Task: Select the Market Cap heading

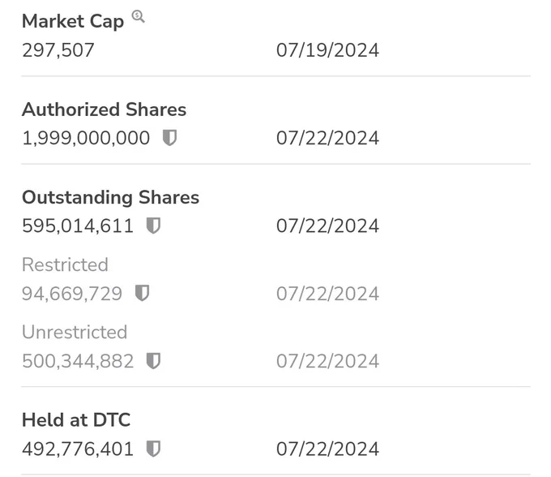Action: (x=73, y=21)
